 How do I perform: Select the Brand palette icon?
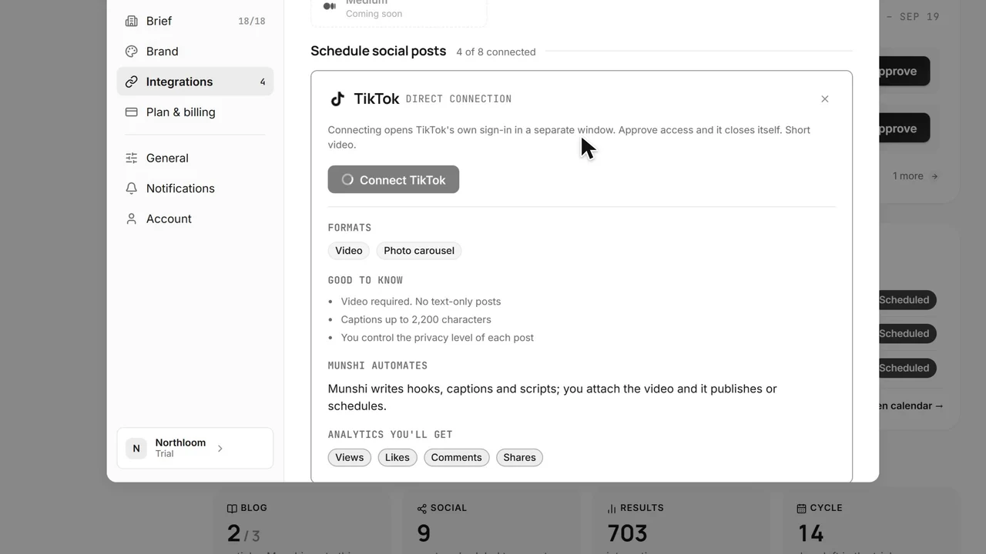click(x=132, y=52)
